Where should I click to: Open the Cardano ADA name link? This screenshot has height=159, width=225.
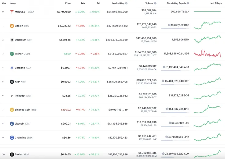pos(23,68)
